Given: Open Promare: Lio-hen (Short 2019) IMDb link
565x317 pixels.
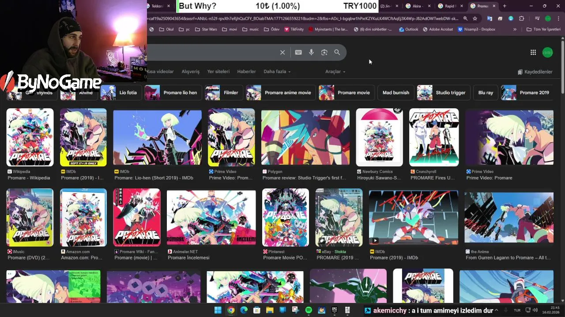Looking at the screenshot, I should (154, 178).
